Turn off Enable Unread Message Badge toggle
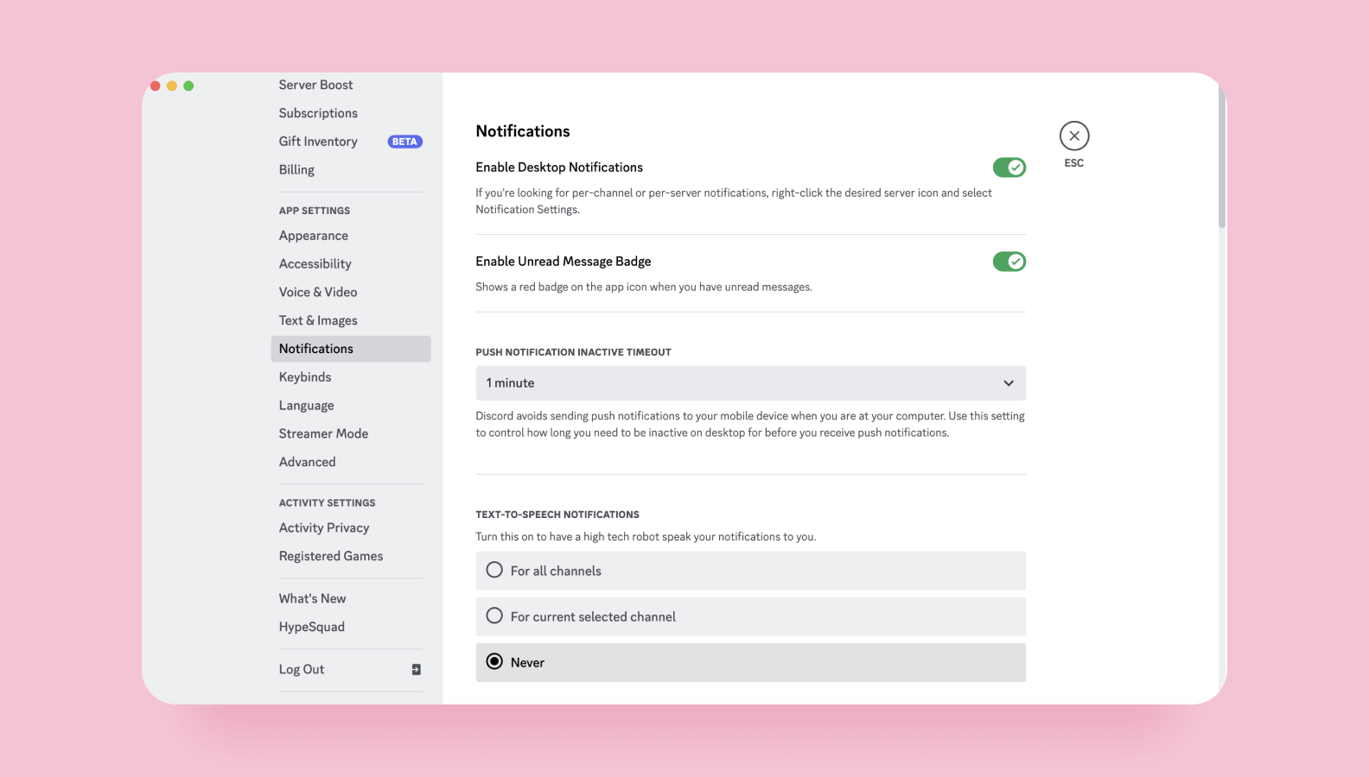The height and width of the screenshot is (777, 1369). [1009, 262]
